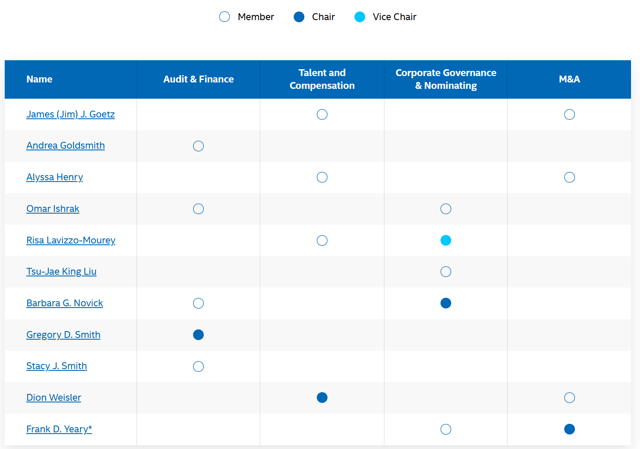The width and height of the screenshot is (640, 449).
Task: Open Omar Ishrak's profile link
Action: tap(53, 209)
